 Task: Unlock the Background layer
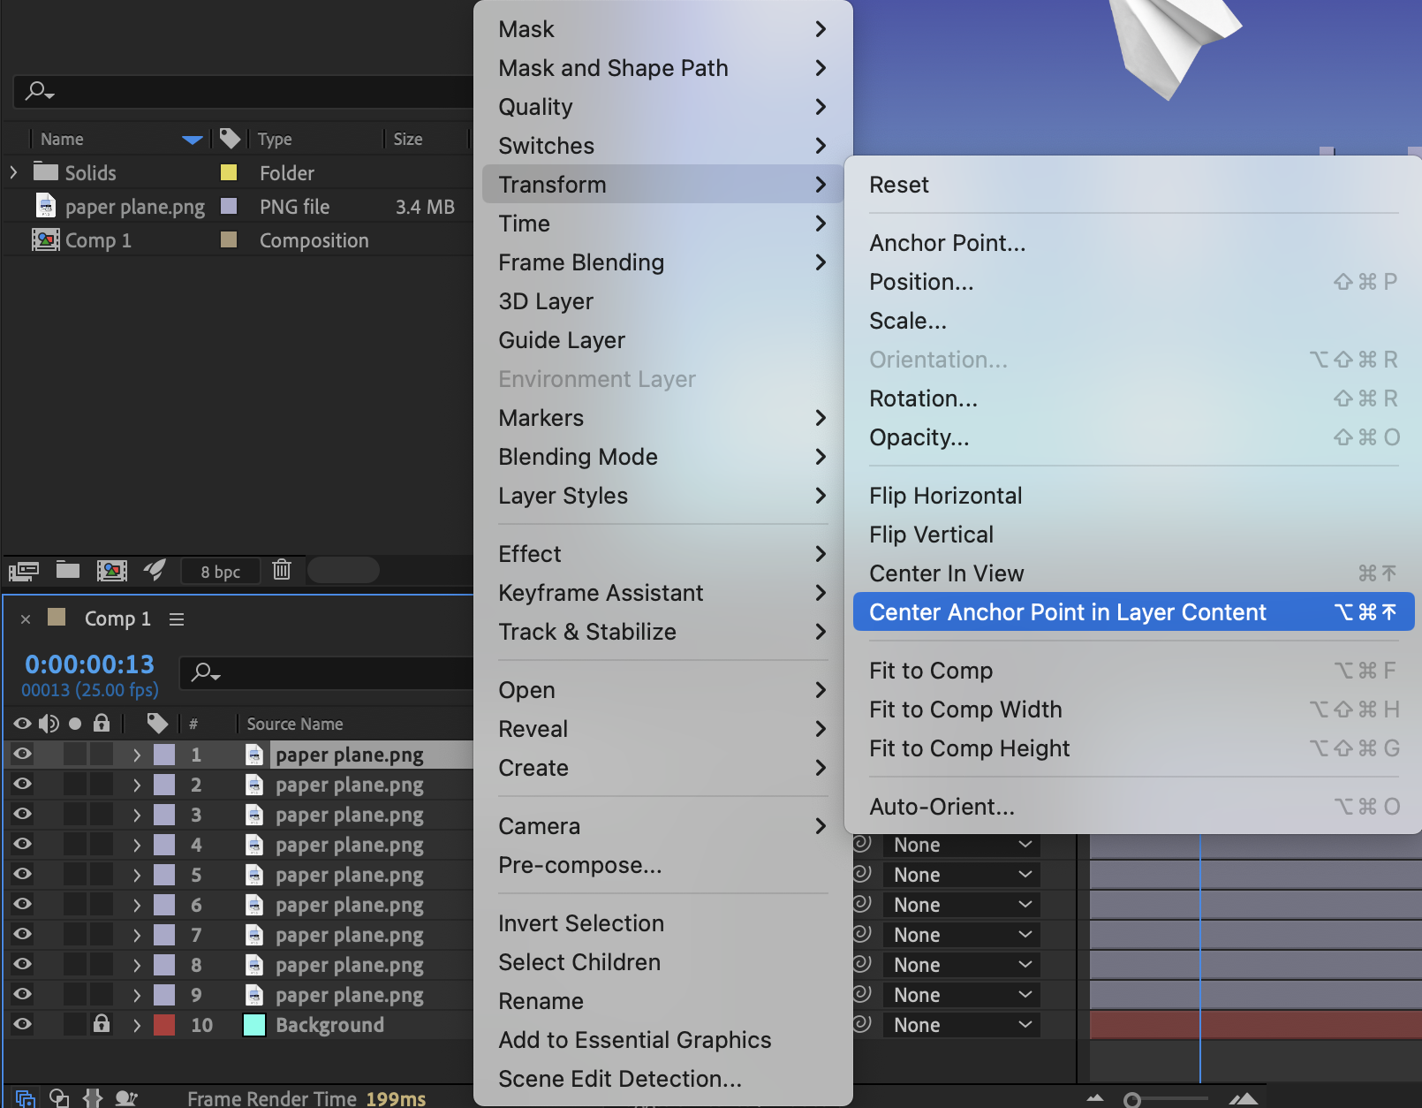click(x=102, y=1023)
